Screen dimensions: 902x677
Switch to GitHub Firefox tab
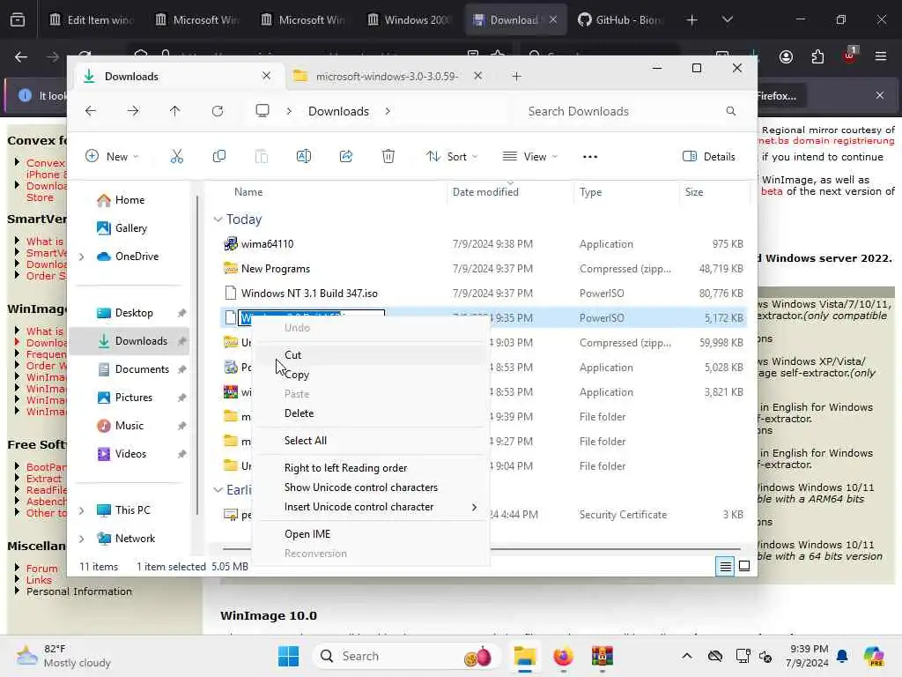(621, 19)
